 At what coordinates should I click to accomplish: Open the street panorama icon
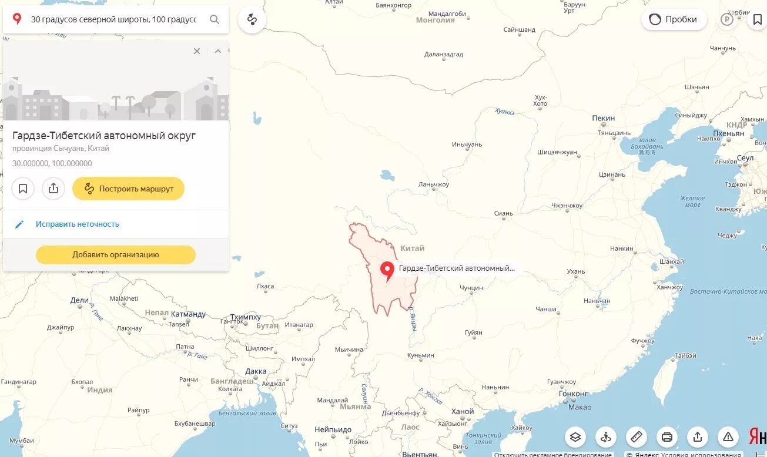[x=606, y=437]
